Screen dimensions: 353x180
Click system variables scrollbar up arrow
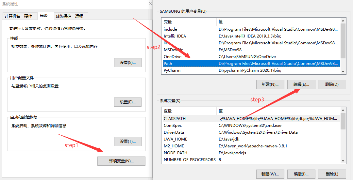coord(343,110)
